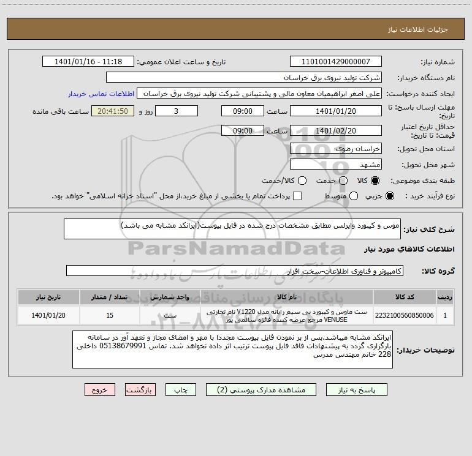The image size is (472, 456).
Task: Click the goods group field کامپیوتر و فناوری اطلاعات
Action: tap(235, 271)
